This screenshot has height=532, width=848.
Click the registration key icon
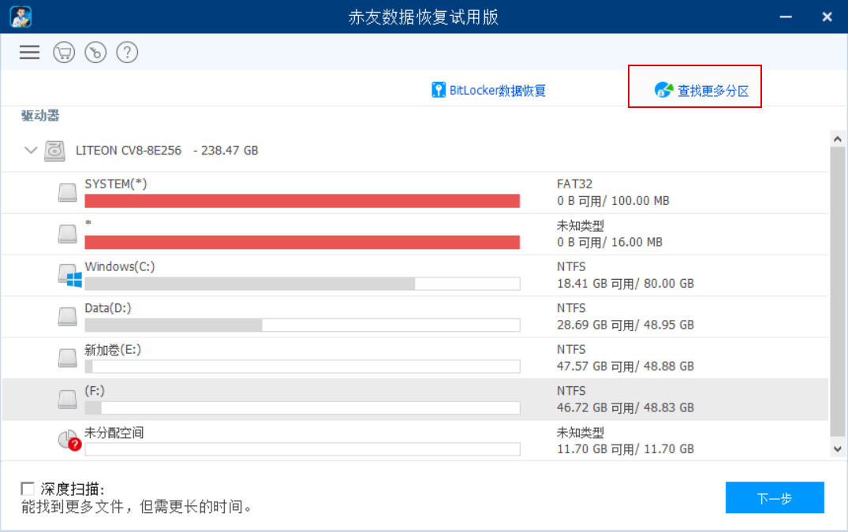(x=95, y=52)
